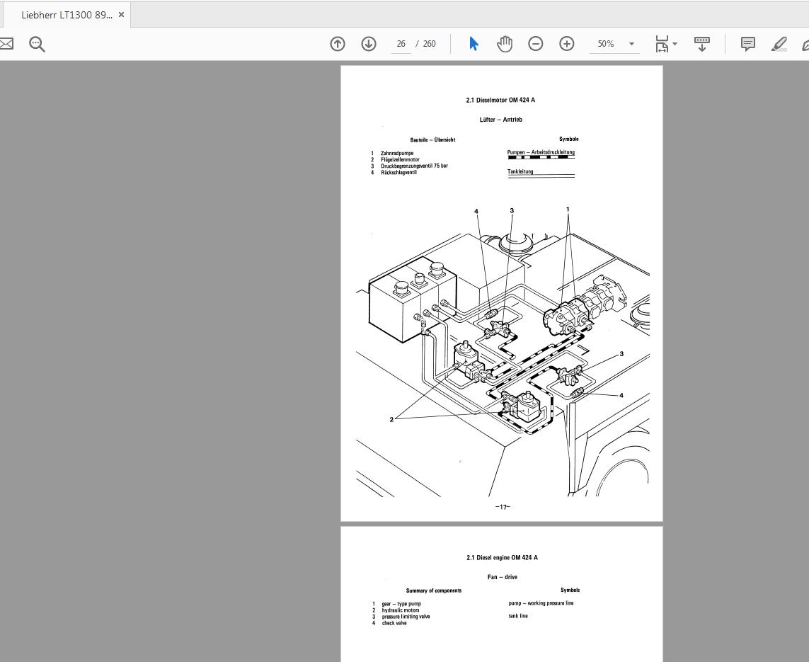The width and height of the screenshot is (809, 662).
Task: Expand the zoom percentage chevron at 50%
Action: click(631, 43)
